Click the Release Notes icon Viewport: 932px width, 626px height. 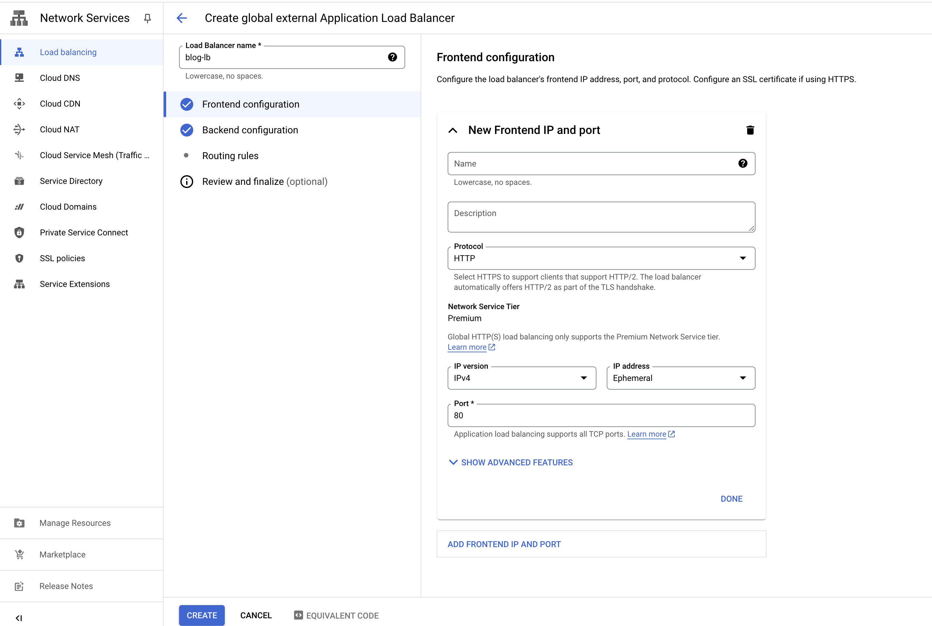(19, 586)
